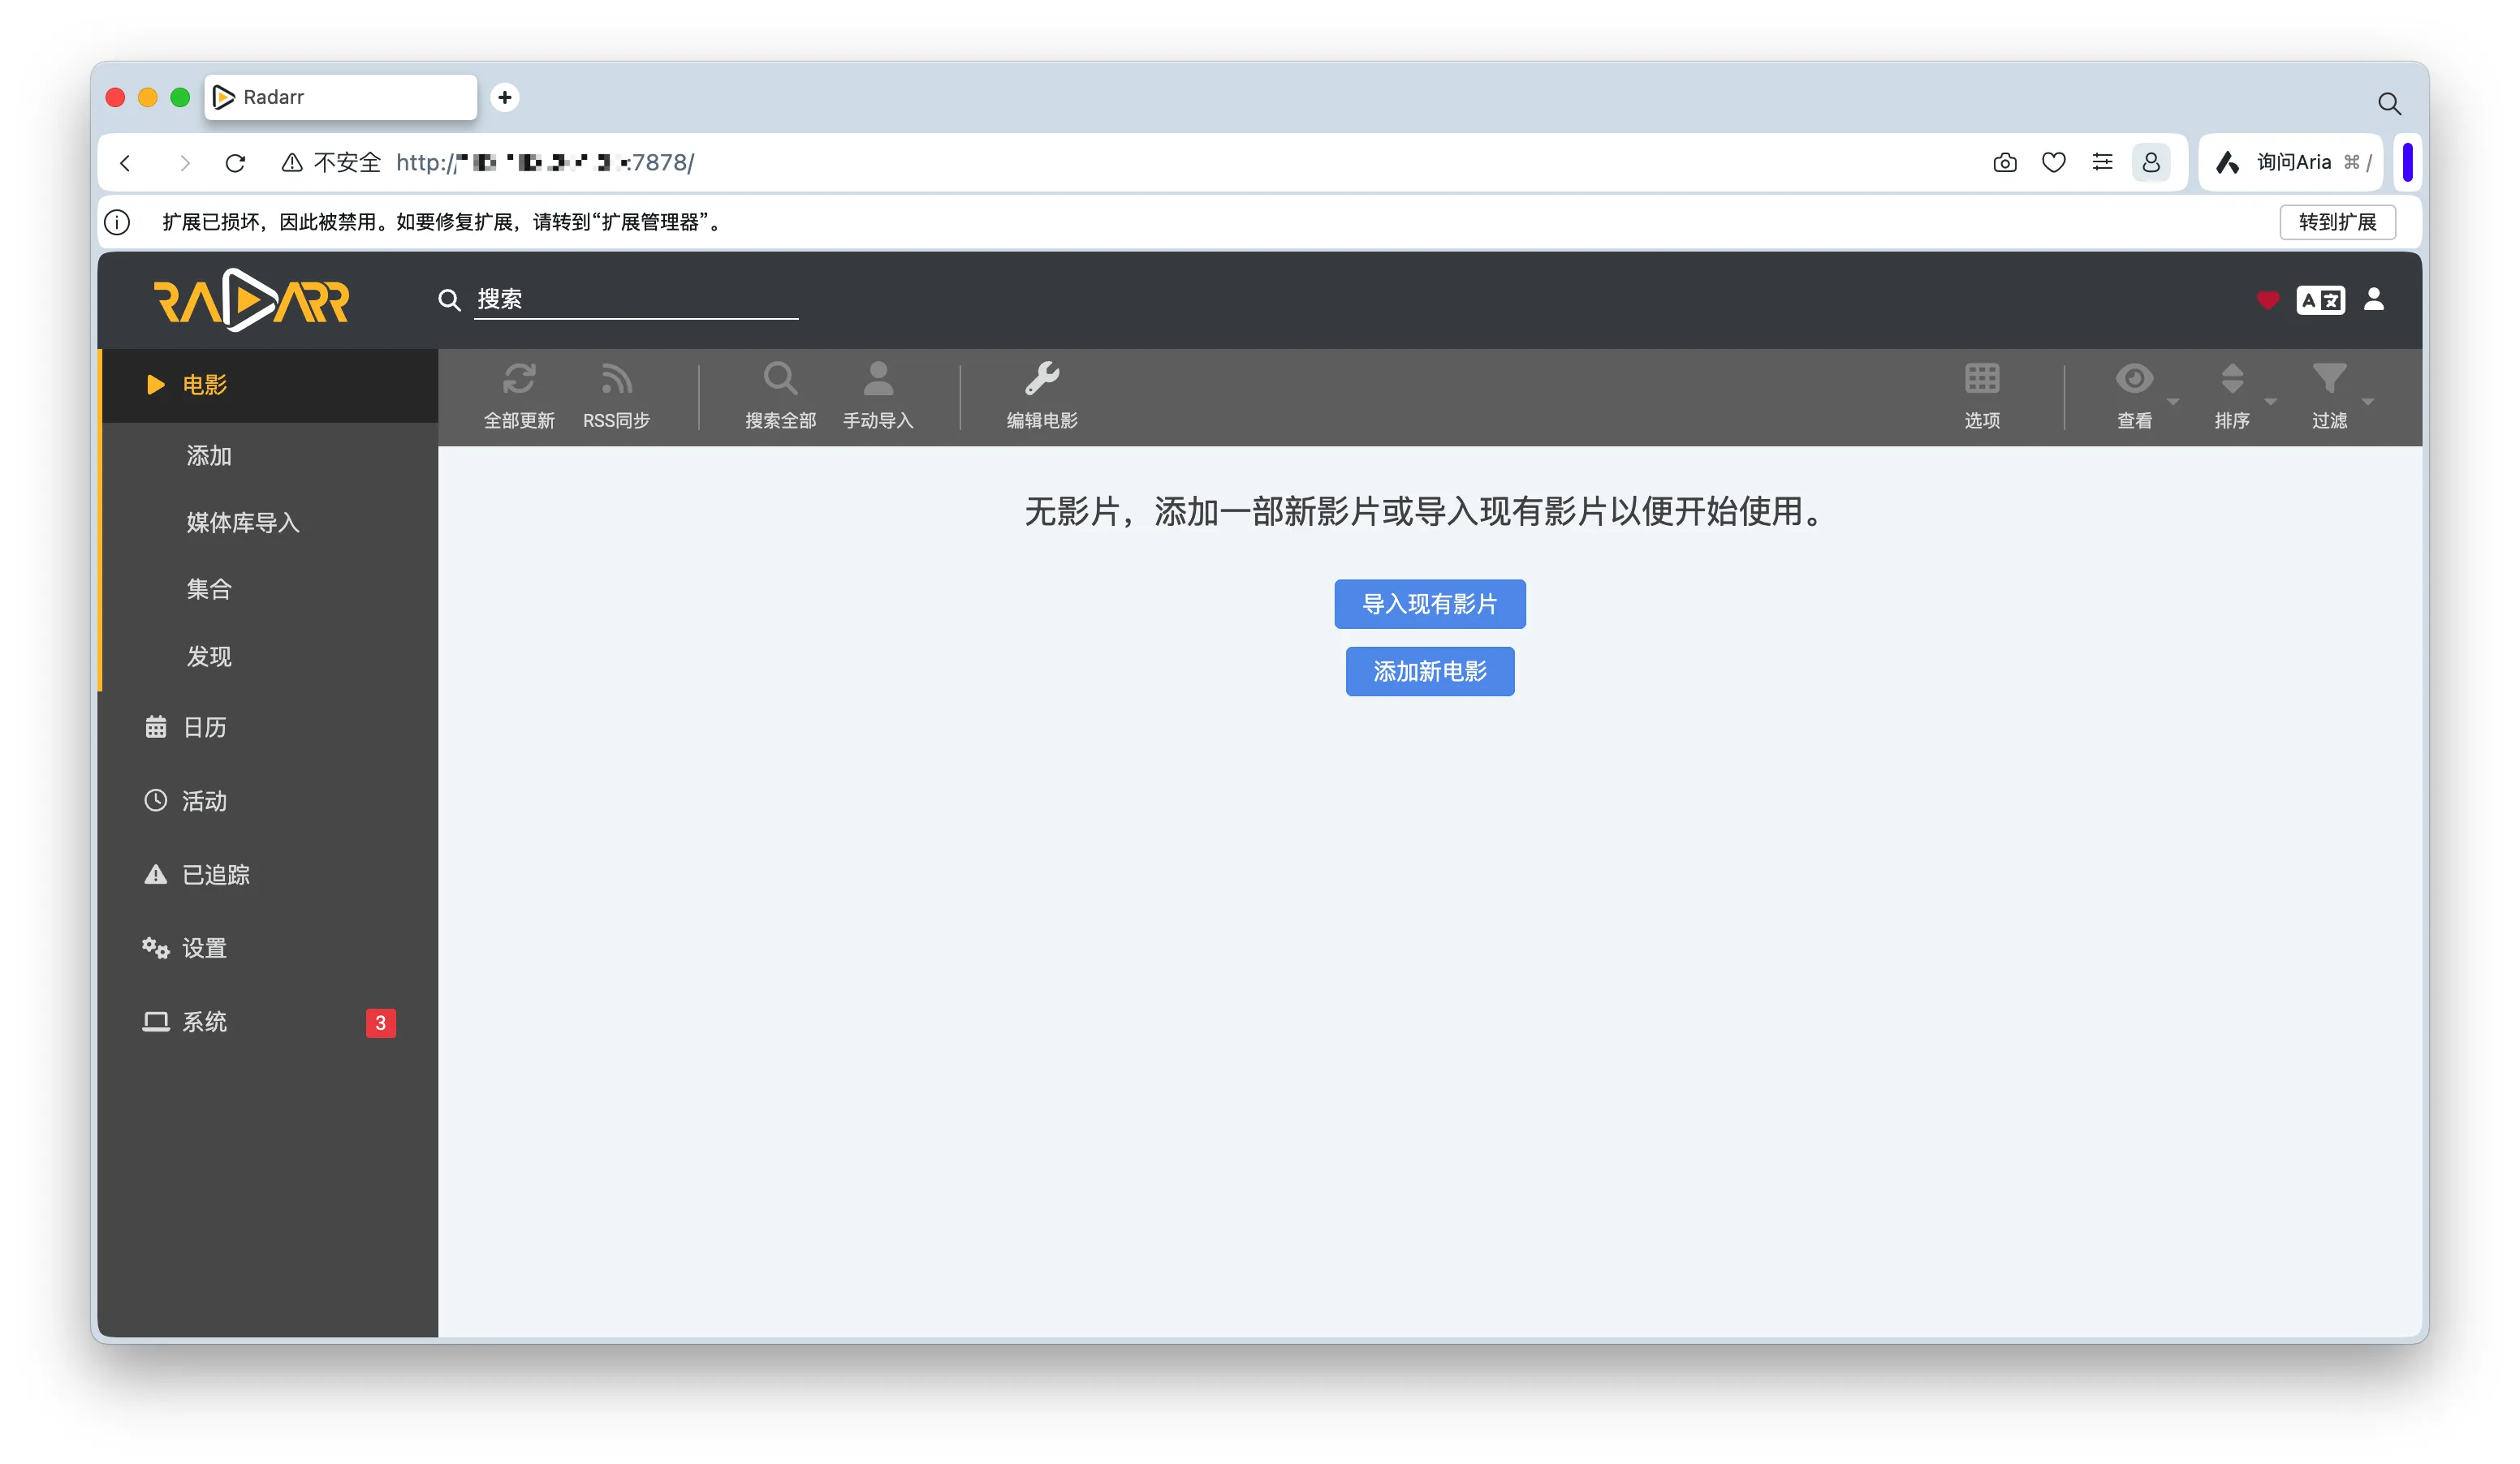Click 添加新电影 button

[x=1429, y=670]
